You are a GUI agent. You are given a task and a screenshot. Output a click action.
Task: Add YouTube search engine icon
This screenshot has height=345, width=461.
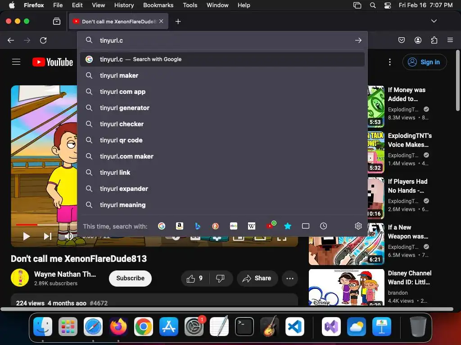click(x=271, y=226)
